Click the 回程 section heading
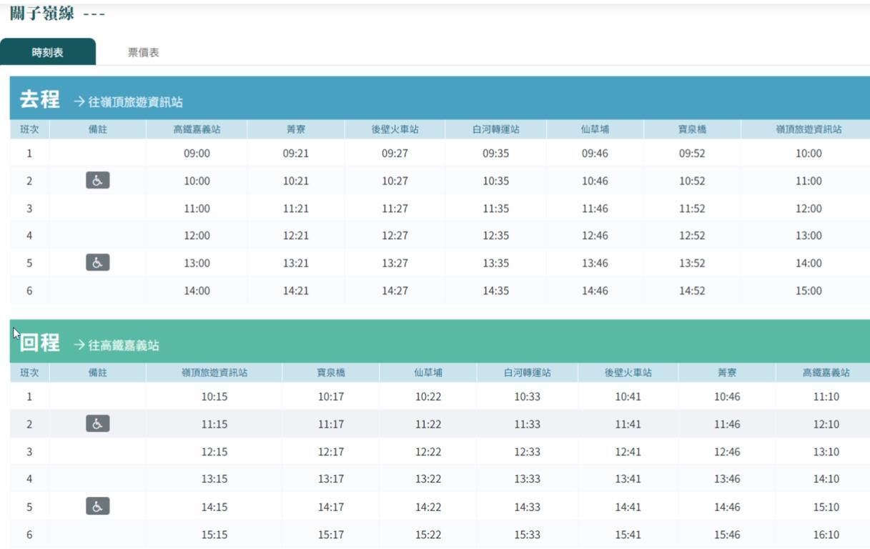This screenshot has height=549, width=870. 39,343
